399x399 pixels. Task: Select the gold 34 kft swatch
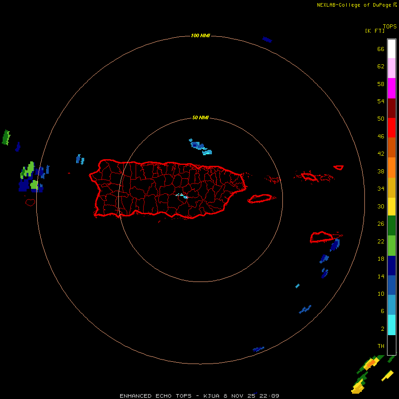coord(391,188)
